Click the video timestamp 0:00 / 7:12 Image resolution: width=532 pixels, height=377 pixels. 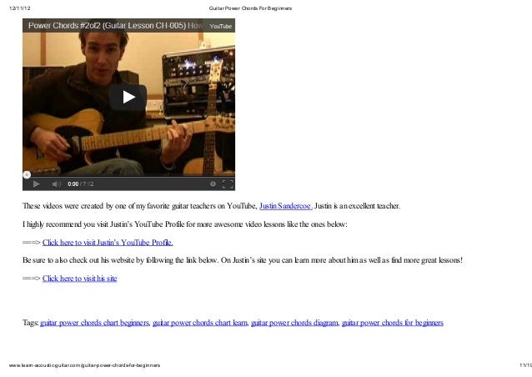pyautogui.click(x=80, y=184)
